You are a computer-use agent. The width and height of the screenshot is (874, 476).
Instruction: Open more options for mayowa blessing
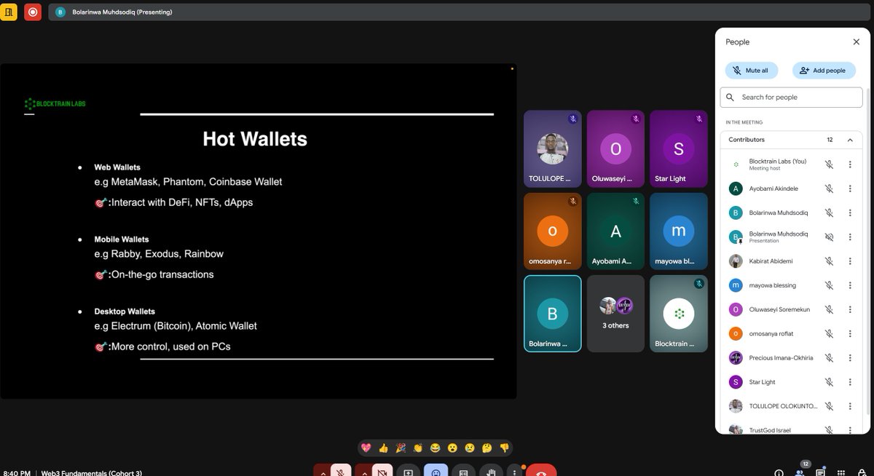pyautogui.click(x=850, y=285)
